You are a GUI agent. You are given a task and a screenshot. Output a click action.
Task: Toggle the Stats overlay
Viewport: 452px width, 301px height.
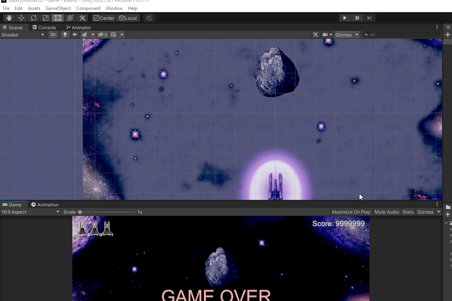408,212
